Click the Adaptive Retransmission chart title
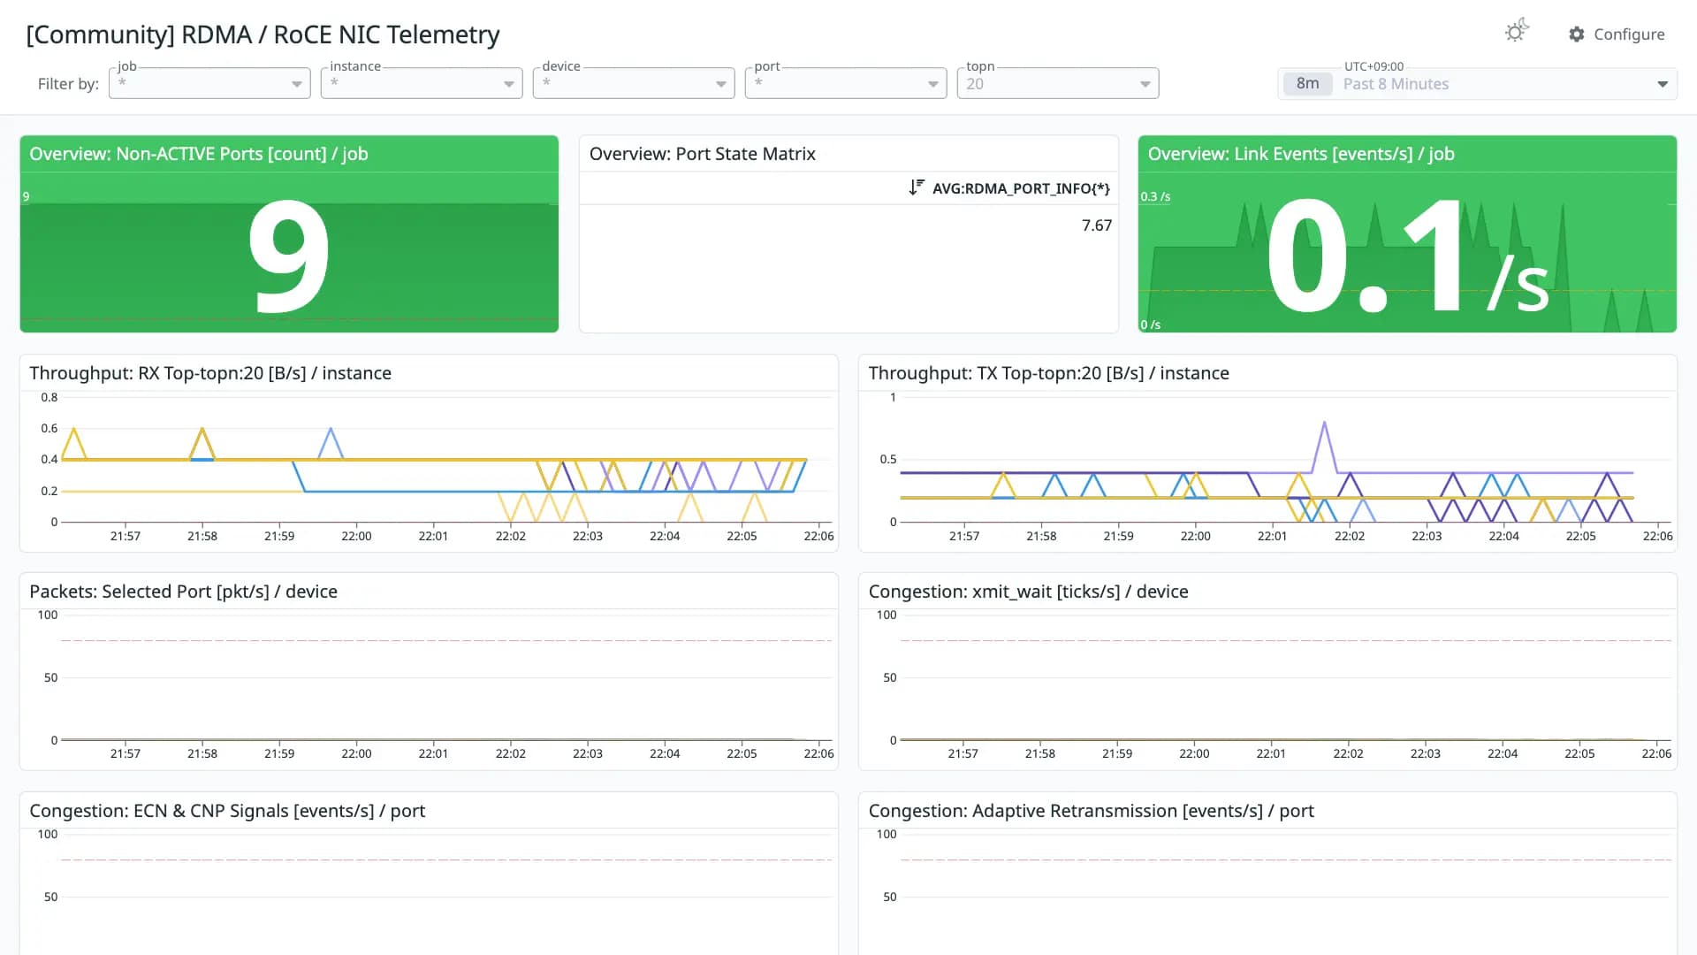Screen dimensions: 1697x955 (x=1091, y=811)
